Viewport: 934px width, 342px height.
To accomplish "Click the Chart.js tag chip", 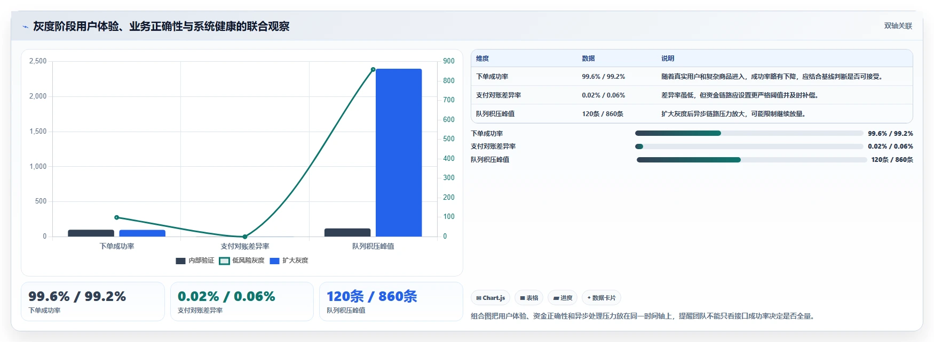I will [490, 298].
